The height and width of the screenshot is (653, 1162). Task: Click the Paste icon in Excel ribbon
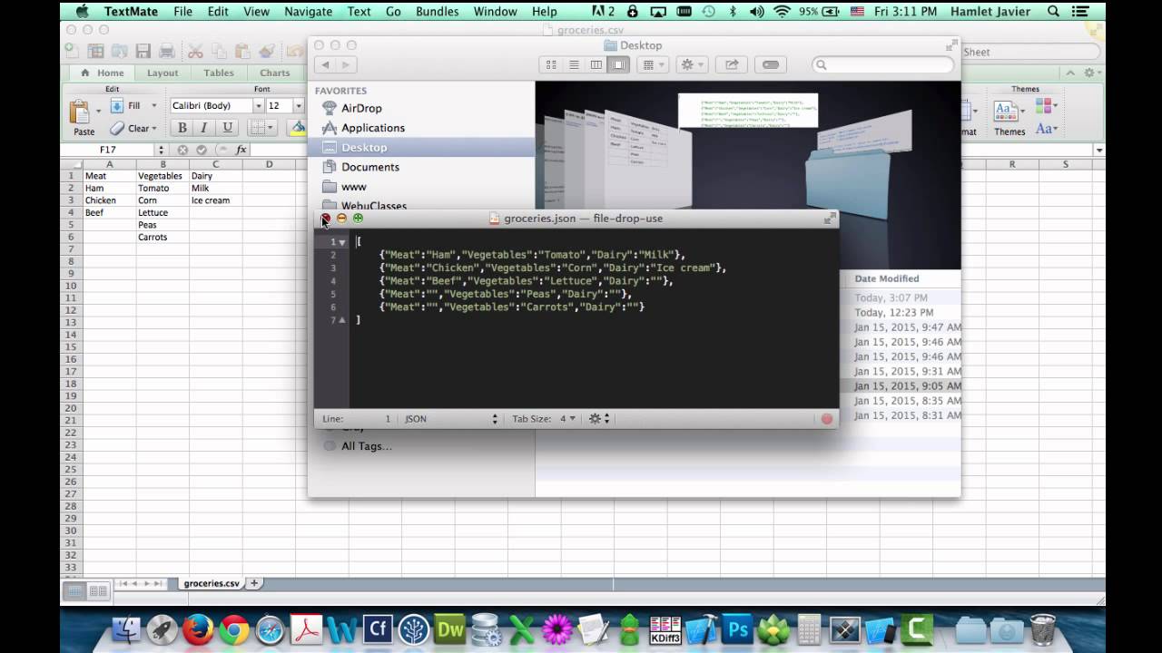pyautogui.click(x=80, y=112)
